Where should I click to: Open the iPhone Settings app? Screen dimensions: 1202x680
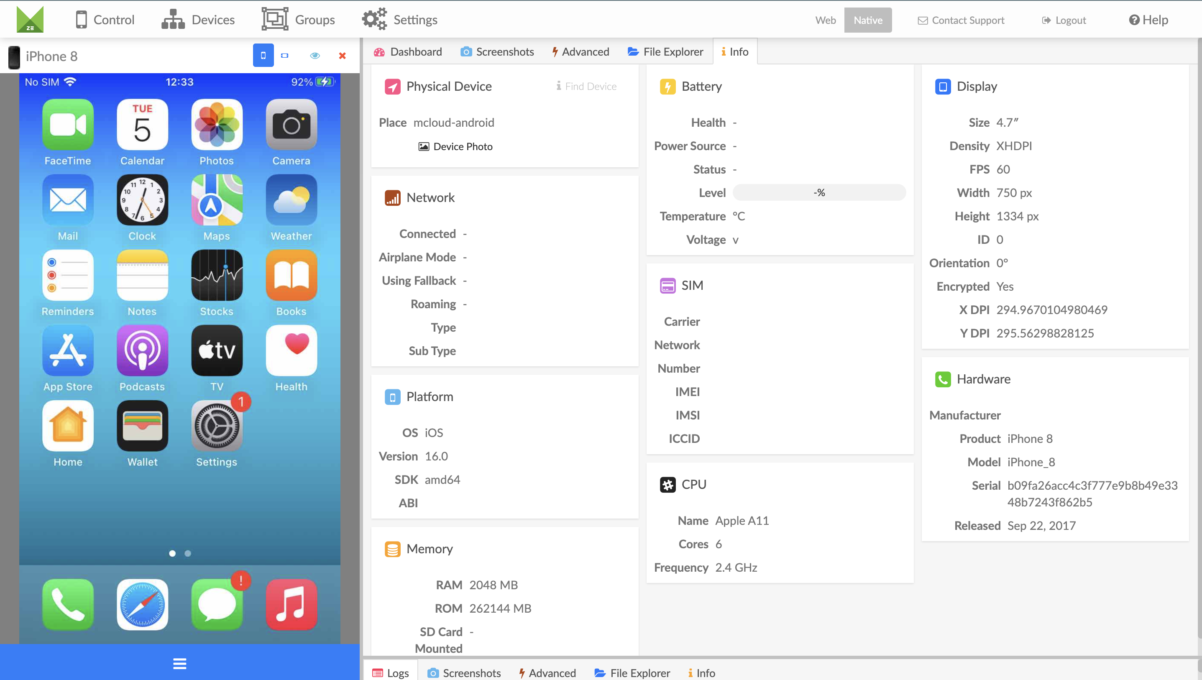(x=217, y=426)
